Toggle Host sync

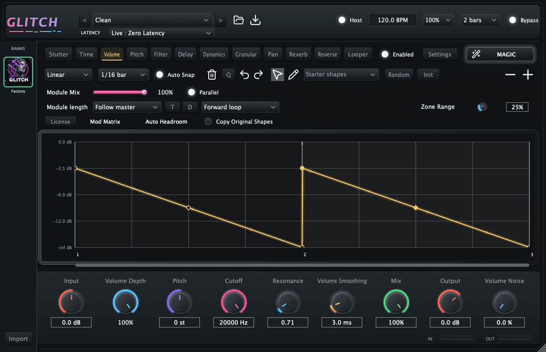tap(342, 20)
